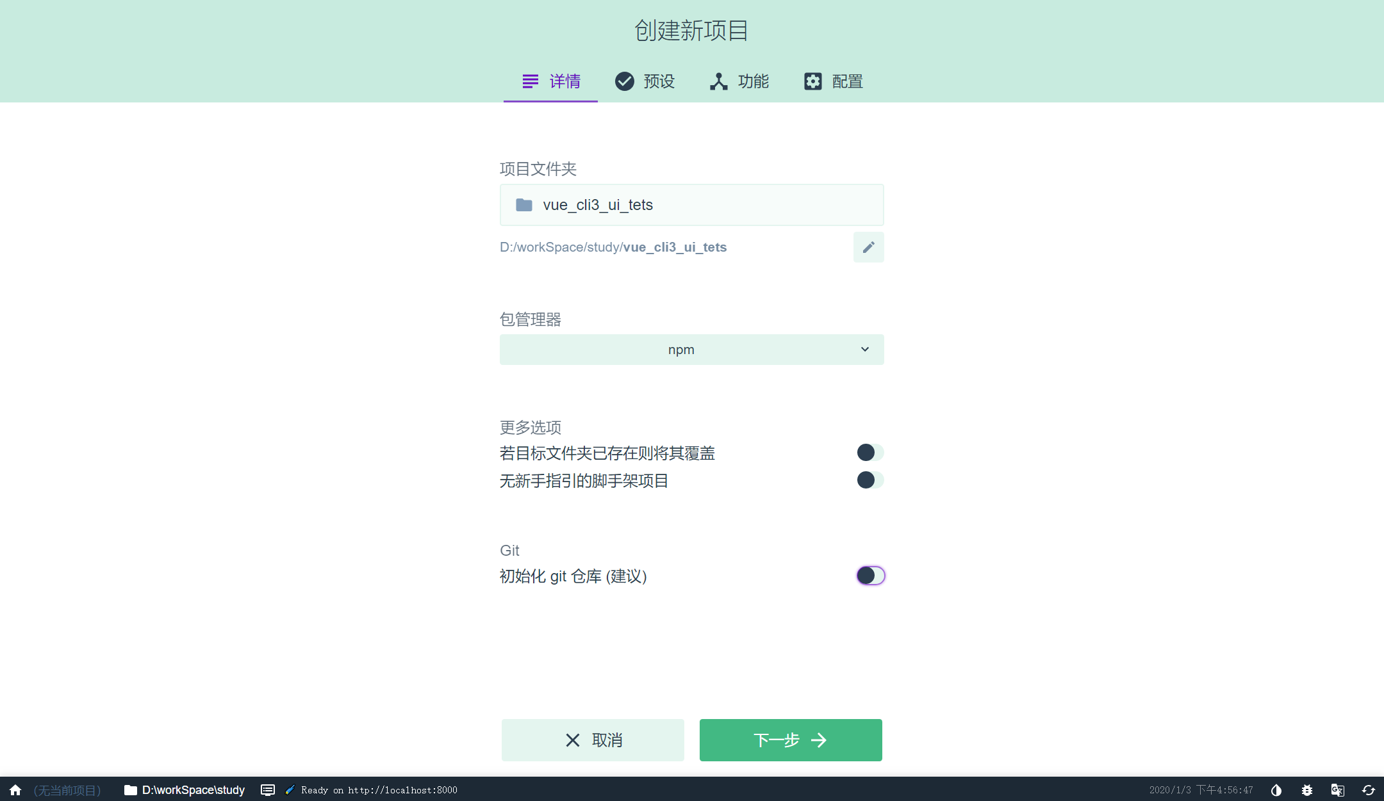The width and height of the screenshot is (1384, 801).
Task: Open D:\workSpace\study folder in status bar
Action: coord(185,789)
